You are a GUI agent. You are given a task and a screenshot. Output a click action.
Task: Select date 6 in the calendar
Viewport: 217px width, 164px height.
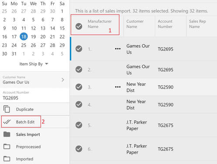coord(43,20)
